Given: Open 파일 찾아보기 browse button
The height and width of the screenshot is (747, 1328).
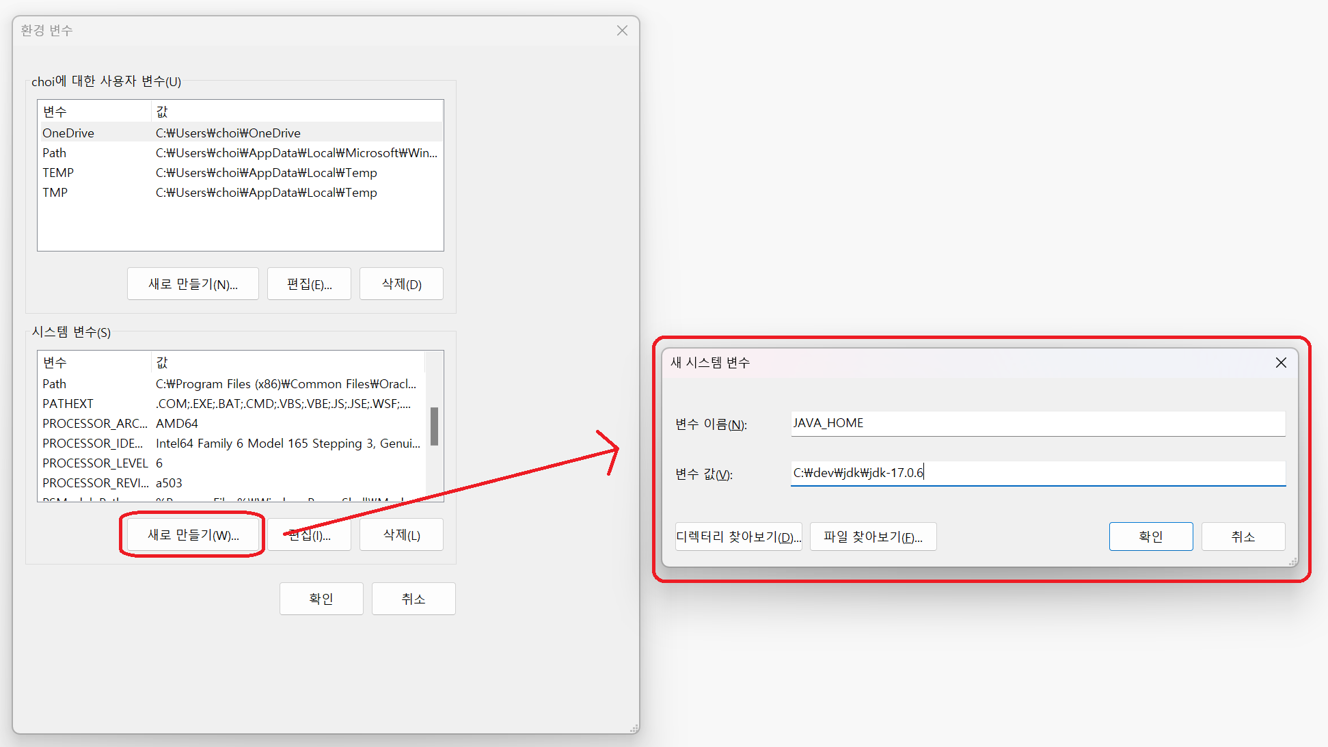Looking at the screenshot, I should pos(873,537).
